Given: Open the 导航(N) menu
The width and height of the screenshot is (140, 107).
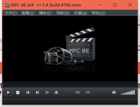Looking at the screenshot, I should (63, 13).
